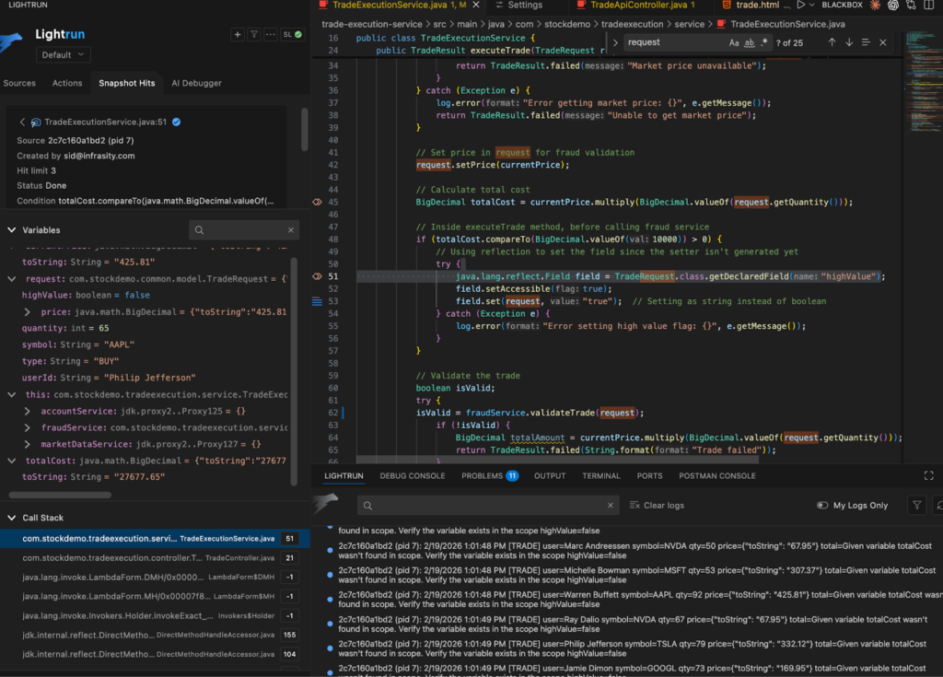Open the three-dot more options menu

(270, 35)
